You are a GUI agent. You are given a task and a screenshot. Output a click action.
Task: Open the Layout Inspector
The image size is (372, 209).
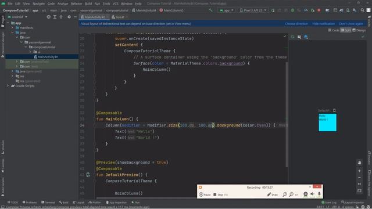click(x=352, y=203)
